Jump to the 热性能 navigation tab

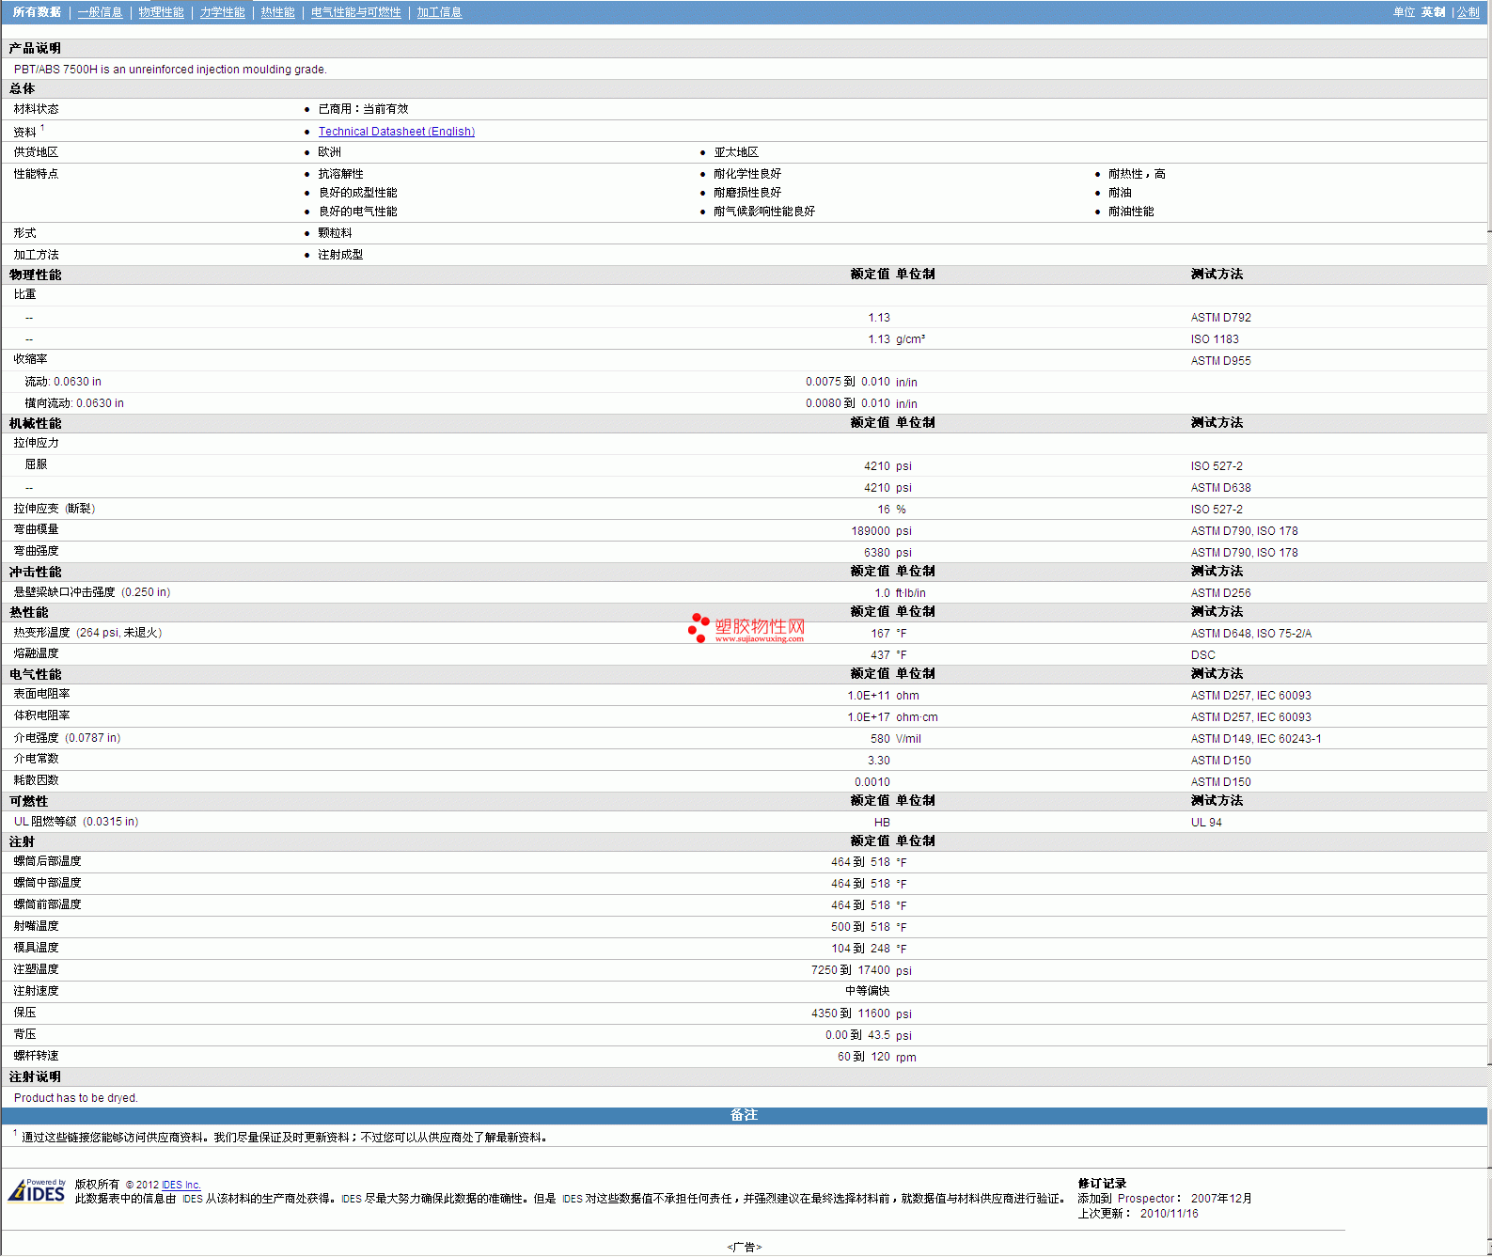[277, 12]
